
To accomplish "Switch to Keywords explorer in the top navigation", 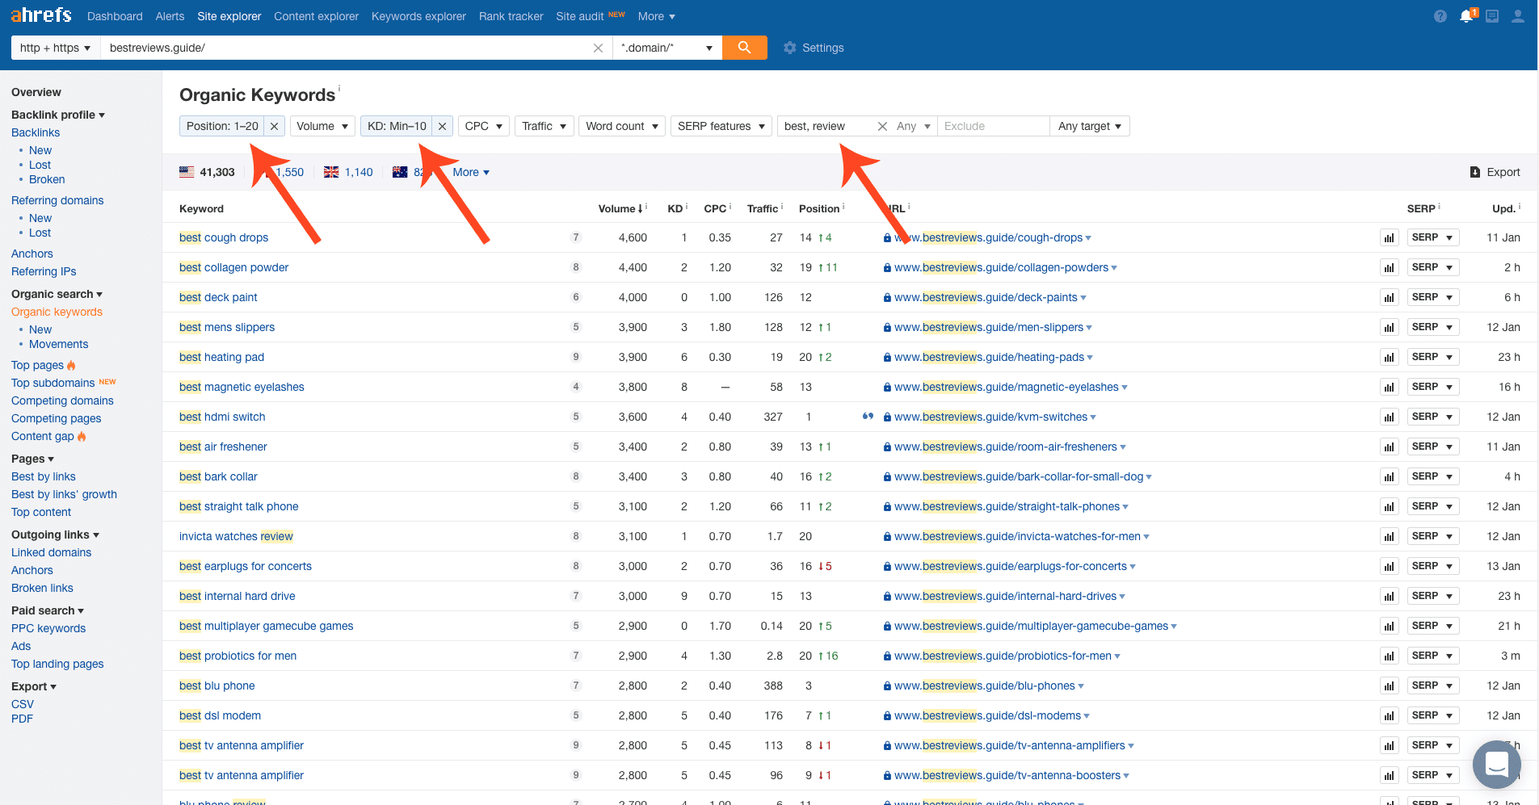I will pos(418,16).
